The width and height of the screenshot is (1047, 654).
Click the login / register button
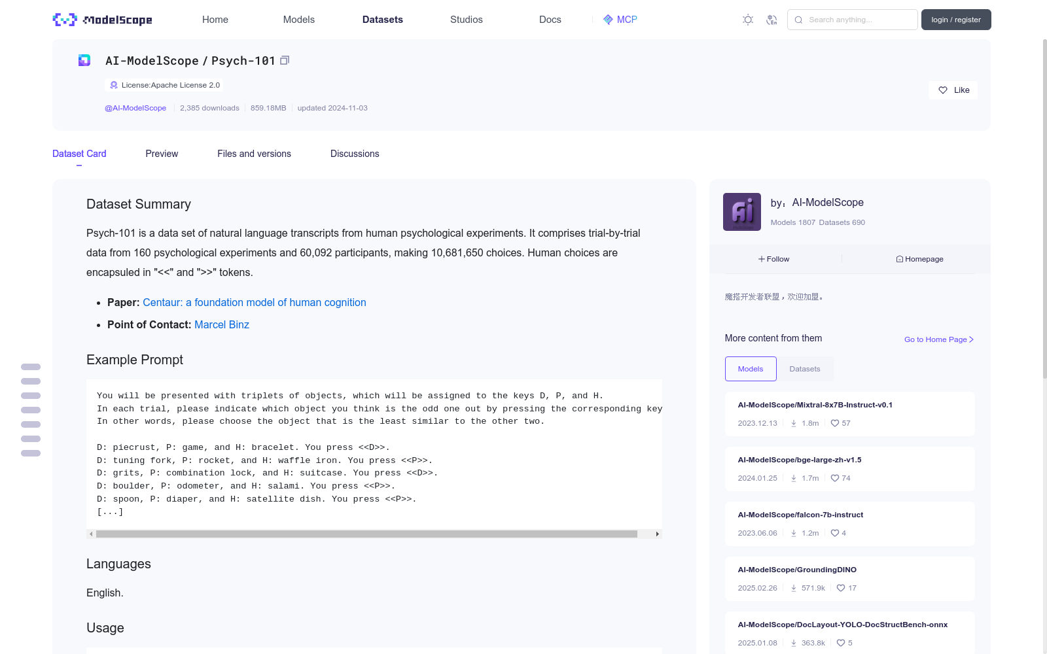[x=956, y=20]
